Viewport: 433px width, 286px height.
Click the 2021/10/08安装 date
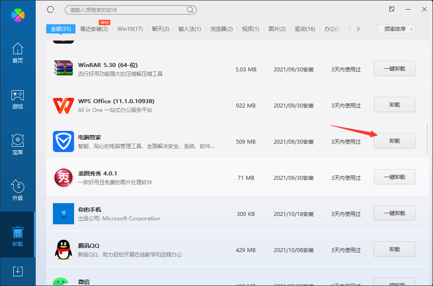coord(294,250)
